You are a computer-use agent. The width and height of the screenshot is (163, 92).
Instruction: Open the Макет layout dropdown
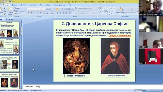[x=18, y=8]
